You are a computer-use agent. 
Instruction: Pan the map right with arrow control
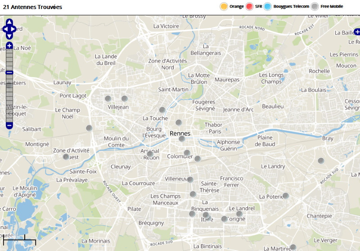pos(14,29)
